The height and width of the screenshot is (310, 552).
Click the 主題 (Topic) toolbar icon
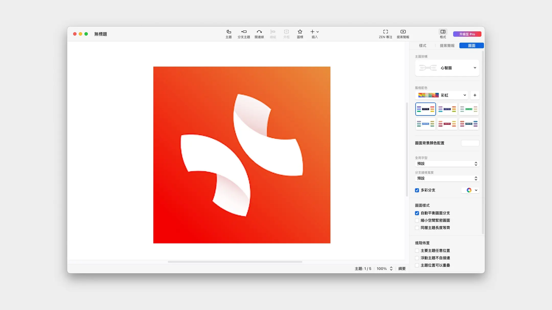pos(228,34)
